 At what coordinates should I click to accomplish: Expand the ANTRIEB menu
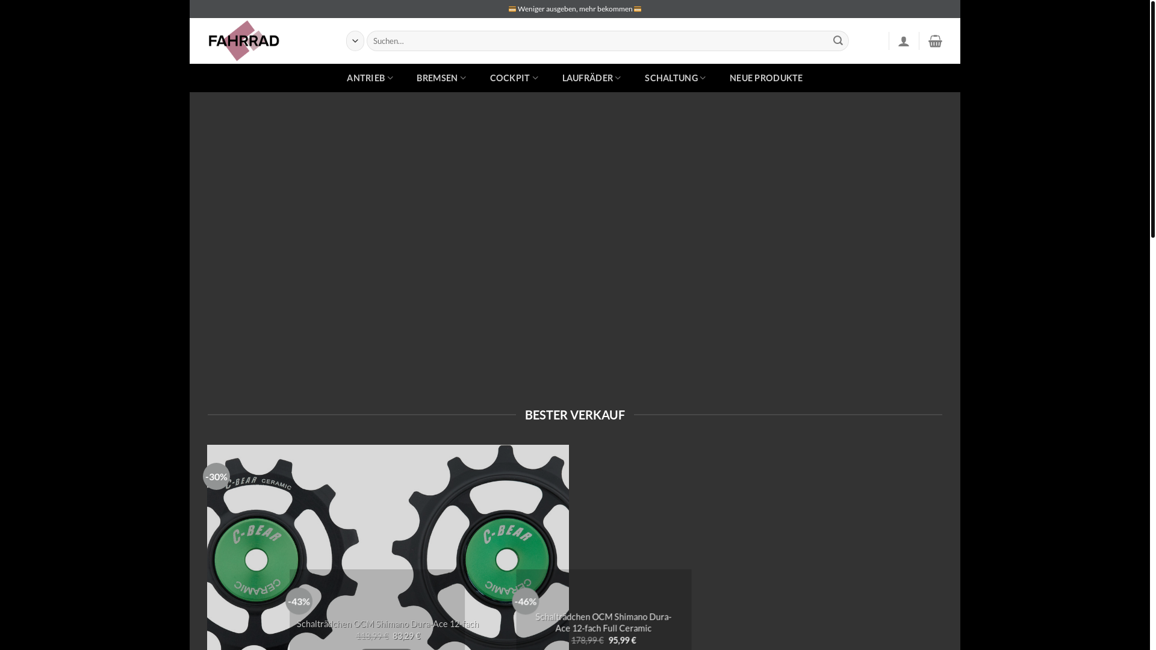point(370,78)
